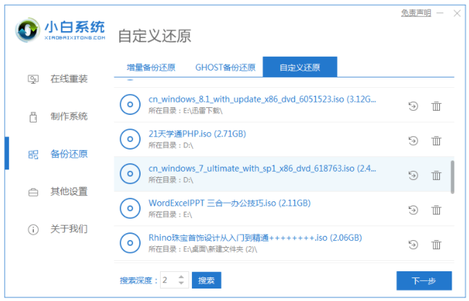Image resolution: width=469 pixels, height=301 pixels.
Task: Open the 免责声明 link
Action: coord(415,13)
